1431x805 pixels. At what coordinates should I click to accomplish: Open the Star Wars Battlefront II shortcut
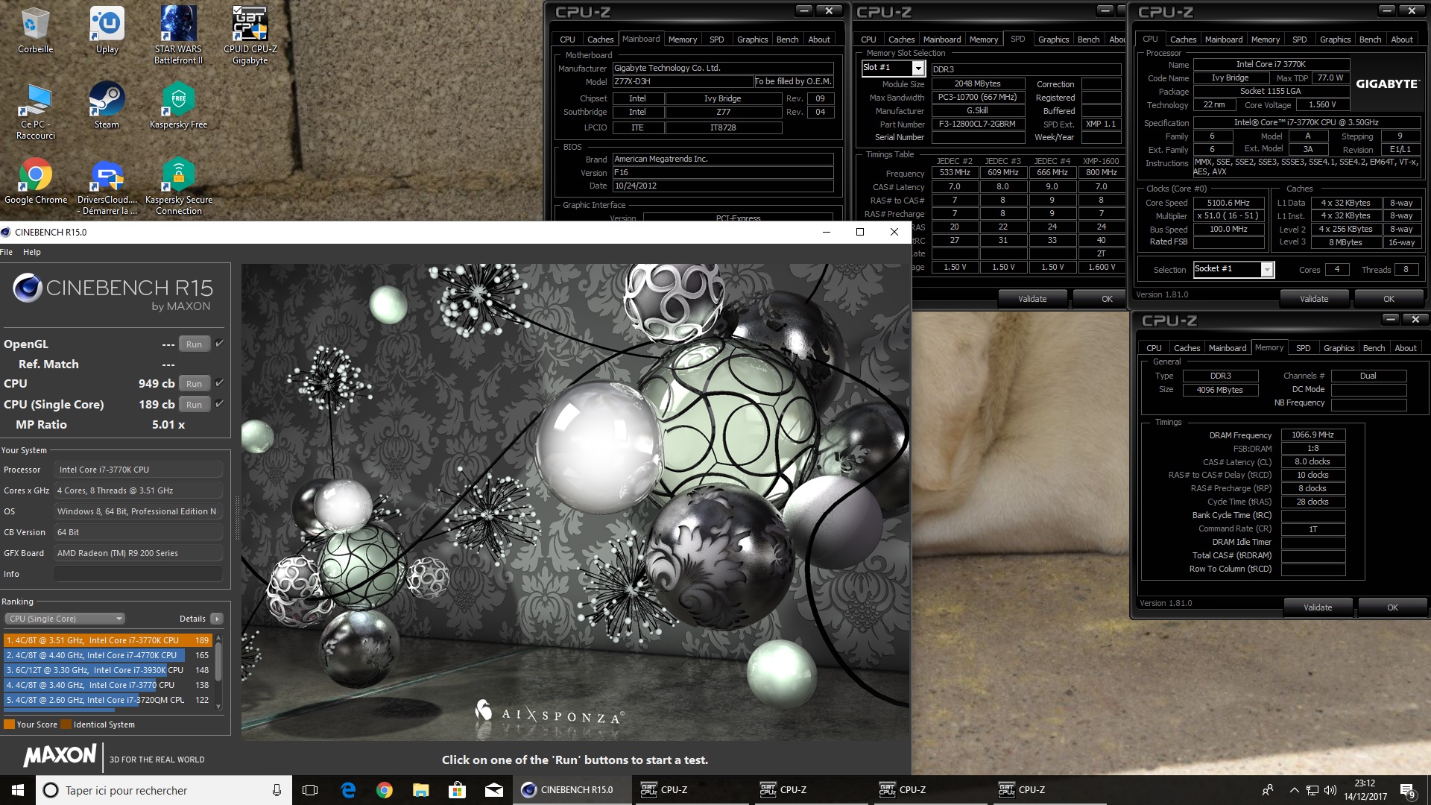point(178,35)
